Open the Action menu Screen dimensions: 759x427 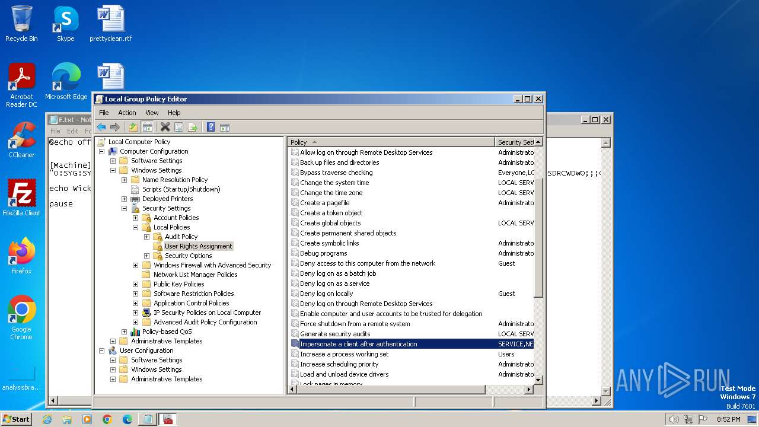tap(127, 113)
